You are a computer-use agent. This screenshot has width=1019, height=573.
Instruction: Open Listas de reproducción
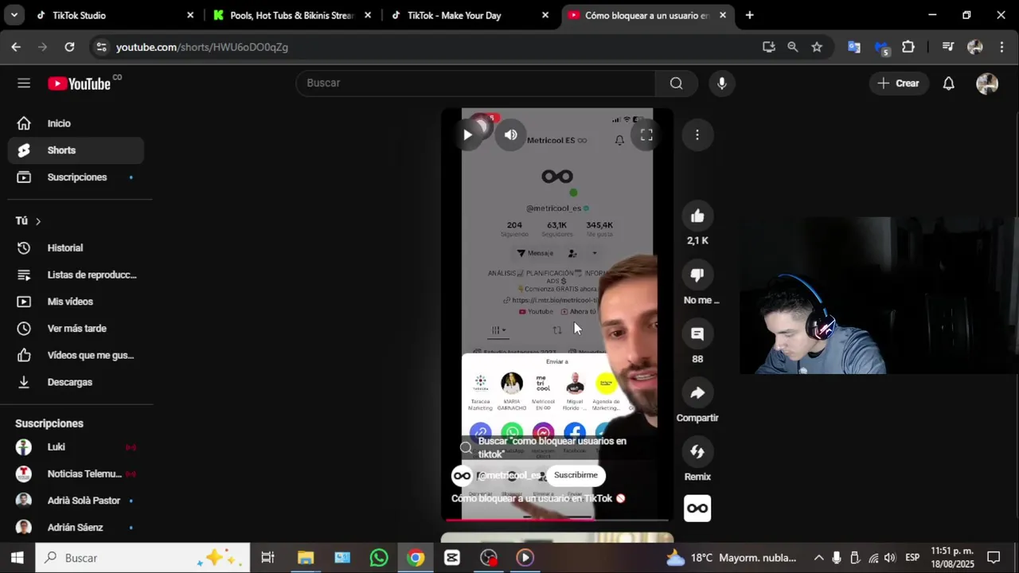pos(76,275)
